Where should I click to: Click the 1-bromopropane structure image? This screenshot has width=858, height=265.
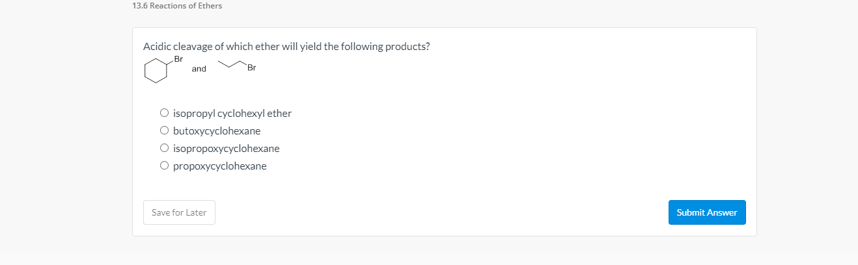[237, 66]
